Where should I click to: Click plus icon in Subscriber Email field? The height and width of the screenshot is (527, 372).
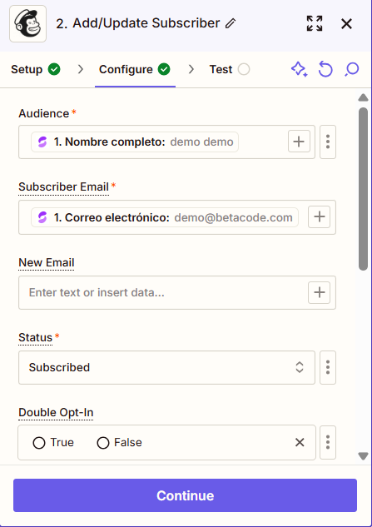(x=320, y=216)
